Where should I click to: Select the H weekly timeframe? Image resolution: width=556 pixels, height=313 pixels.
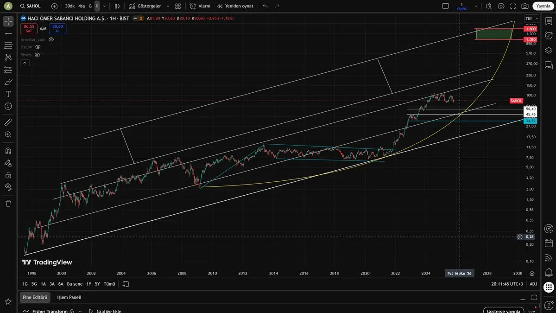click(97, 6)
